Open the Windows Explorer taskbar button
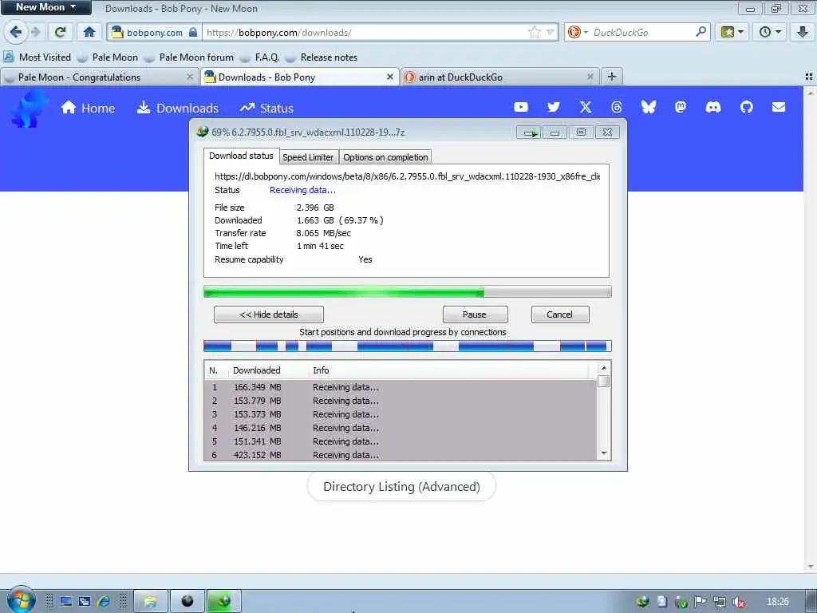Viewport: 817px width, 613px height. click(x=151, y=602)
